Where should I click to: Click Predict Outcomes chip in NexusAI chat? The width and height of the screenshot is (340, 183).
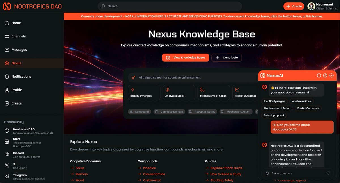pos(308,108)
